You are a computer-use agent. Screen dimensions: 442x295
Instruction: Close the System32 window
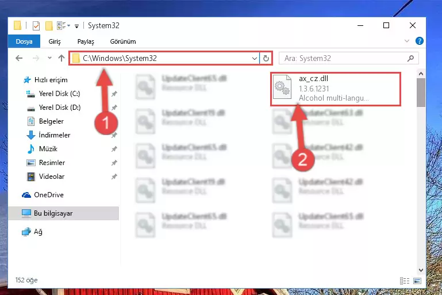click(413, 25)
